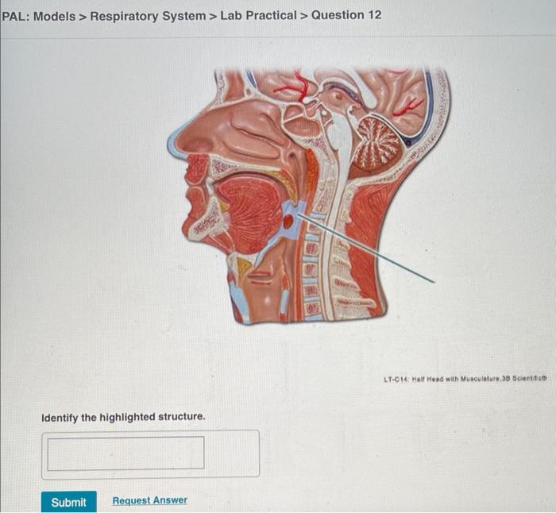Click Question 12 breadcrumb label
The width and height of the screenshot is (556, 513).
346,15
